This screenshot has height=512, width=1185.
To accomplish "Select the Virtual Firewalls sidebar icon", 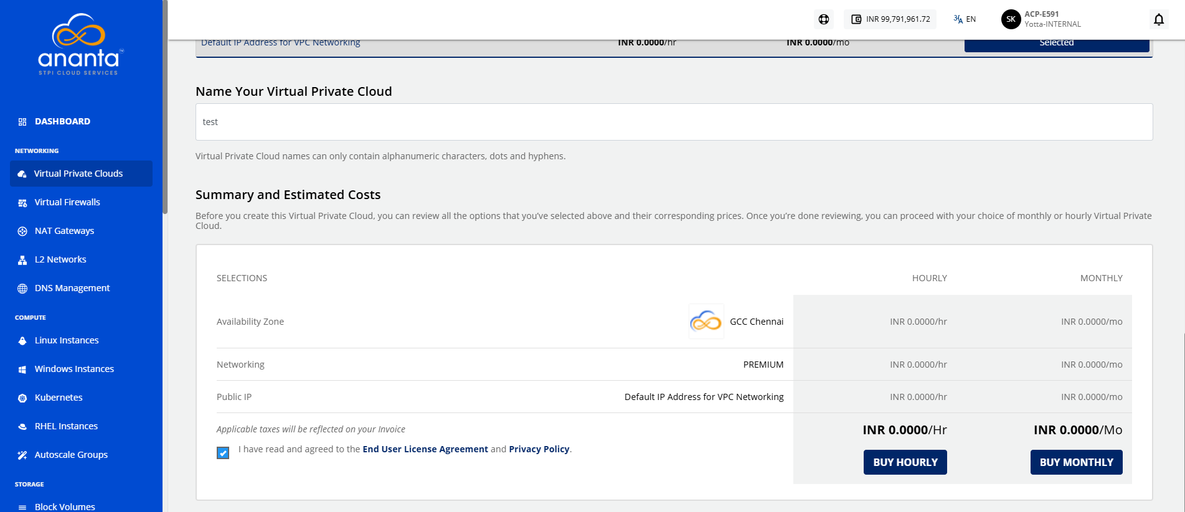I will click(22, 203).
